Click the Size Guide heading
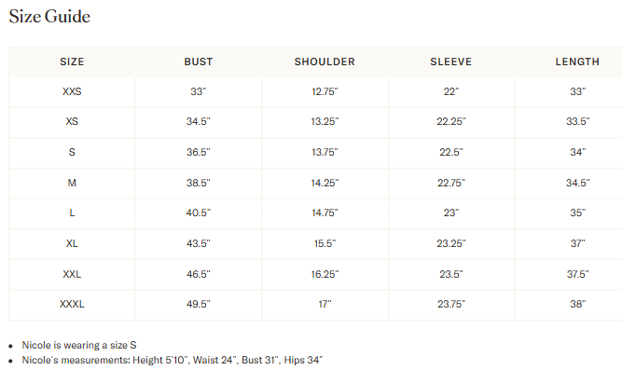The height and width of the screenshot is (370, 622). [49, 17]
